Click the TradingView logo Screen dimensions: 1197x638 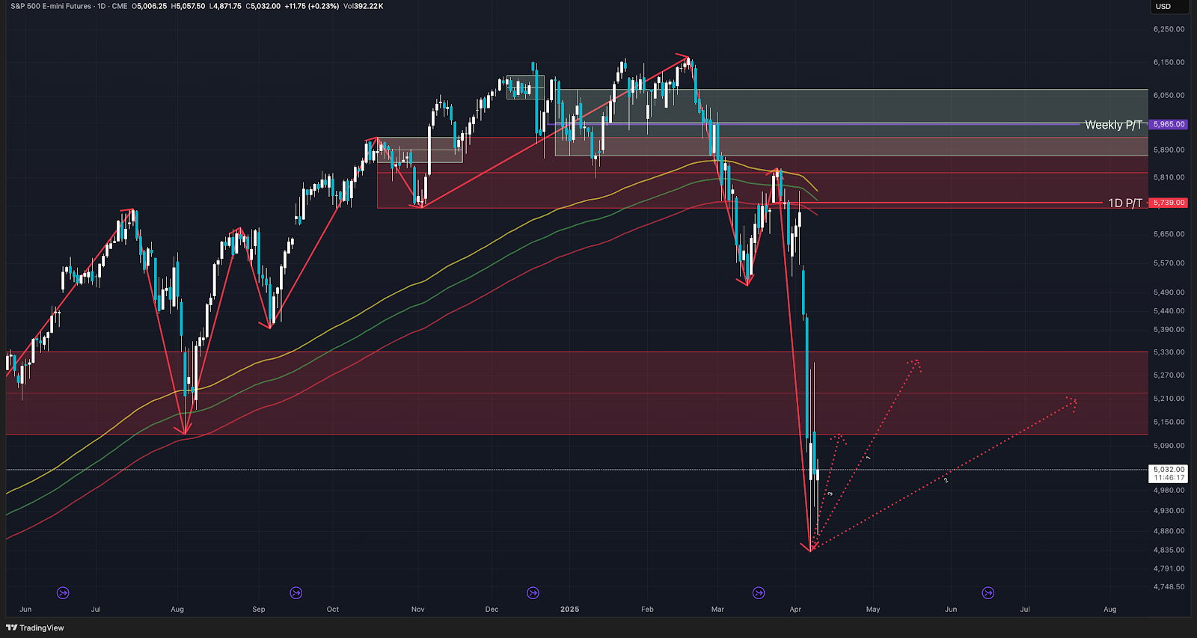coord(35,628)
